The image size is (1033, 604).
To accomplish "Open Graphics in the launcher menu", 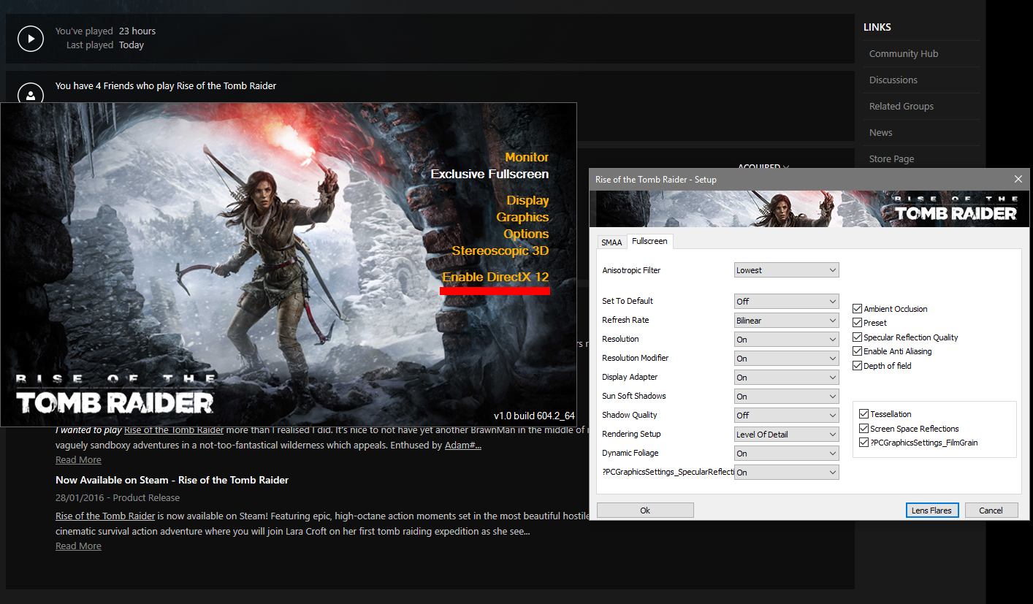I will click(522, 217).
